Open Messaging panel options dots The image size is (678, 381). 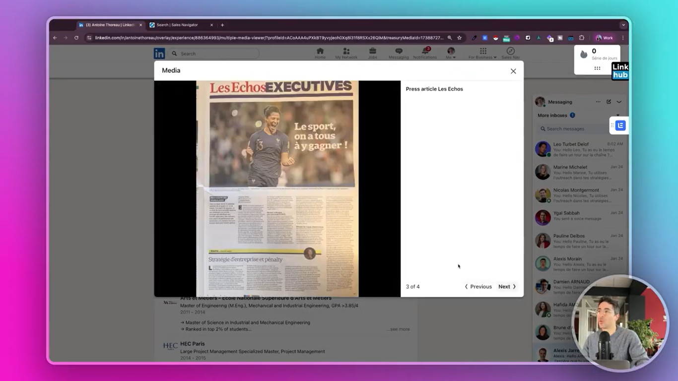click(x=598, y=102)
